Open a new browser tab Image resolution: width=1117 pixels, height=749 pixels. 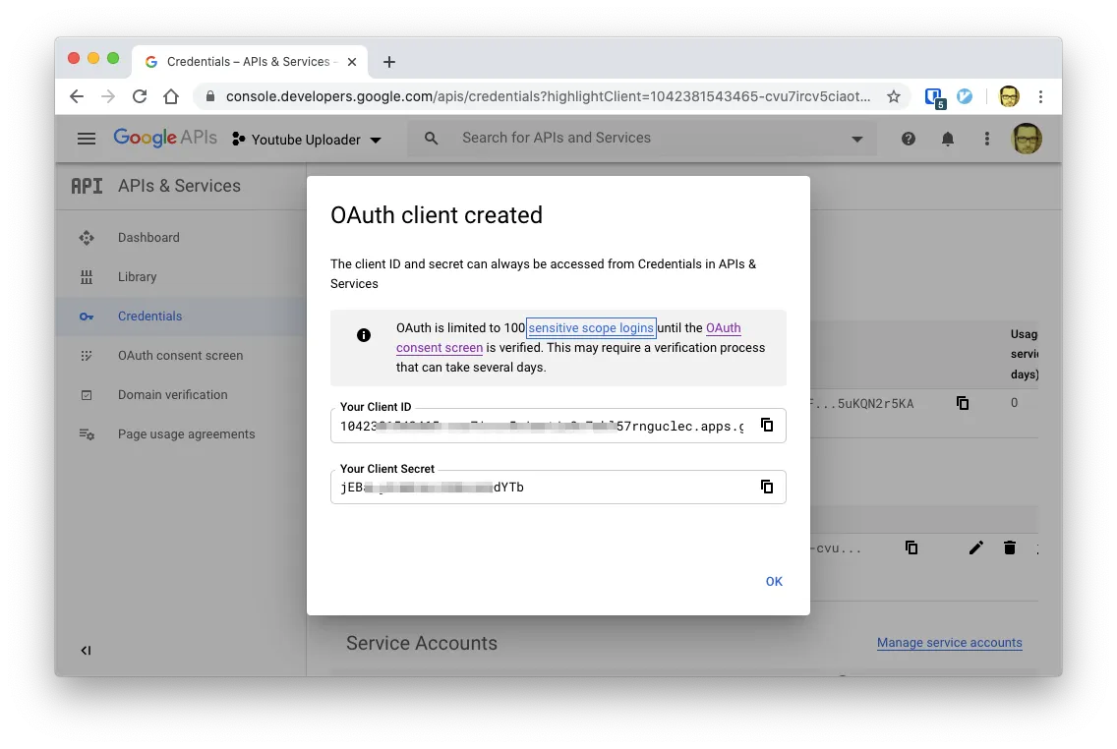(x=389, y=62)
